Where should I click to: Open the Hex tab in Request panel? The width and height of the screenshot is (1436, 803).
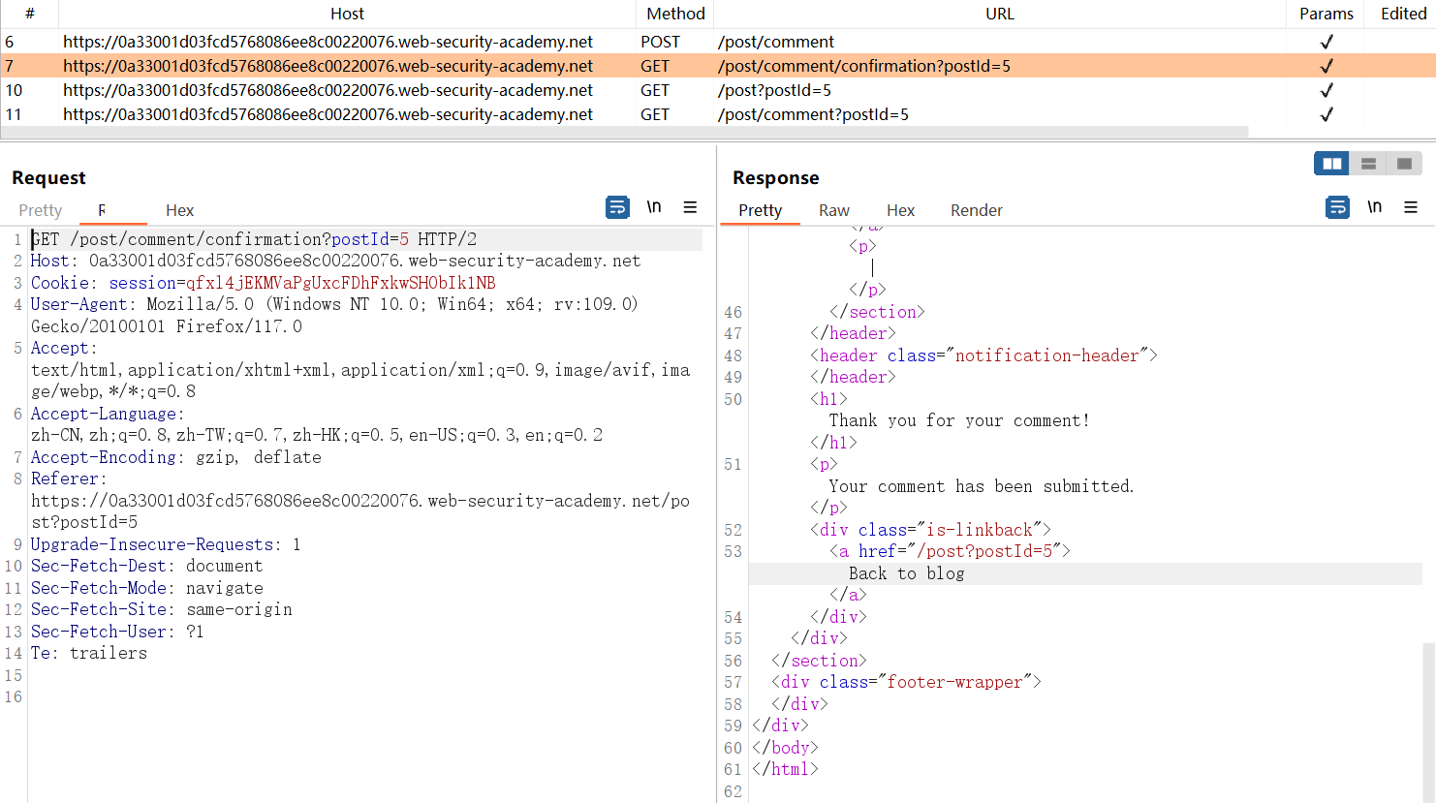179,210
